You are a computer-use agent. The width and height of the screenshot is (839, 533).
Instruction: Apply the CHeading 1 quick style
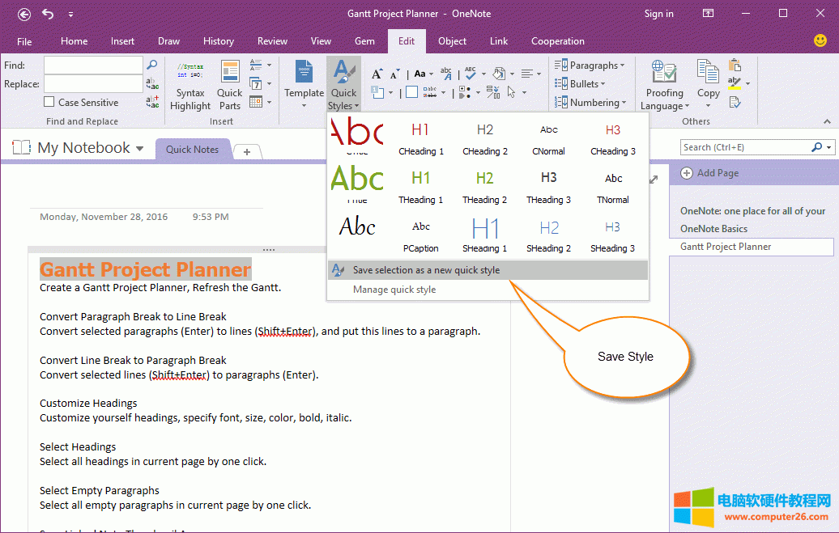pos(420,137)
